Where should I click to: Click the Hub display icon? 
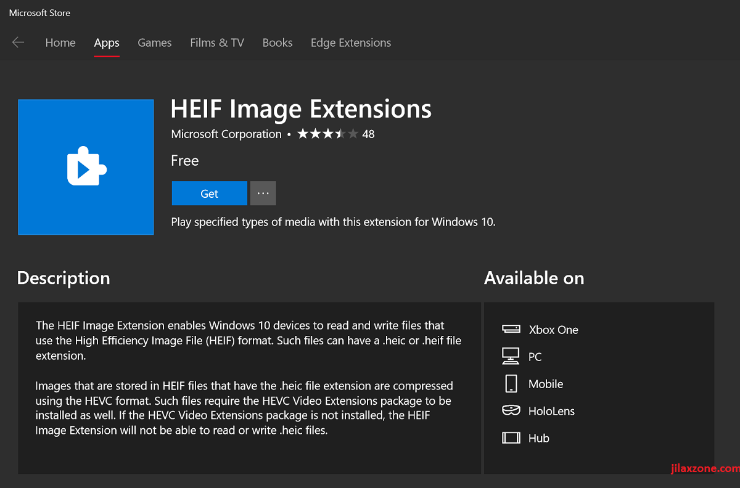tap(511, 438)
